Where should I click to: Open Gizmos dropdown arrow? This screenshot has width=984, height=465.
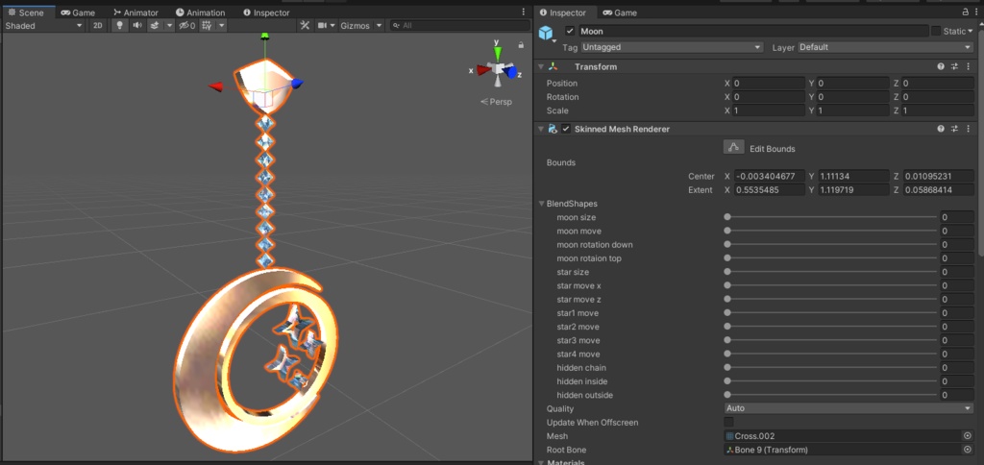coord(379,25)
